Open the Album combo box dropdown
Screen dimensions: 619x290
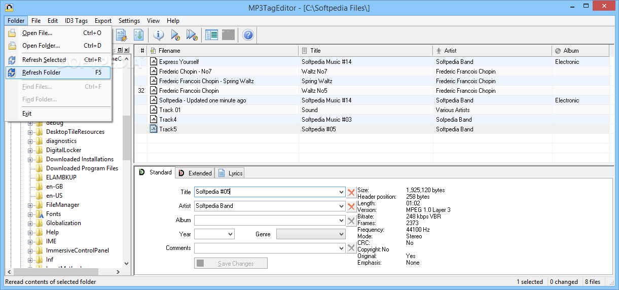pos(341,221)
